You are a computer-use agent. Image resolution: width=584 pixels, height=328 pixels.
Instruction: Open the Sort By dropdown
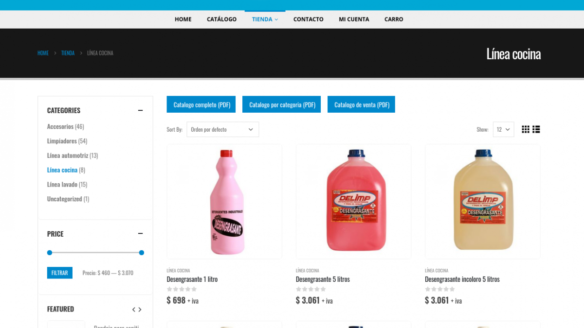pyautogui.click(x=223, y=129)
